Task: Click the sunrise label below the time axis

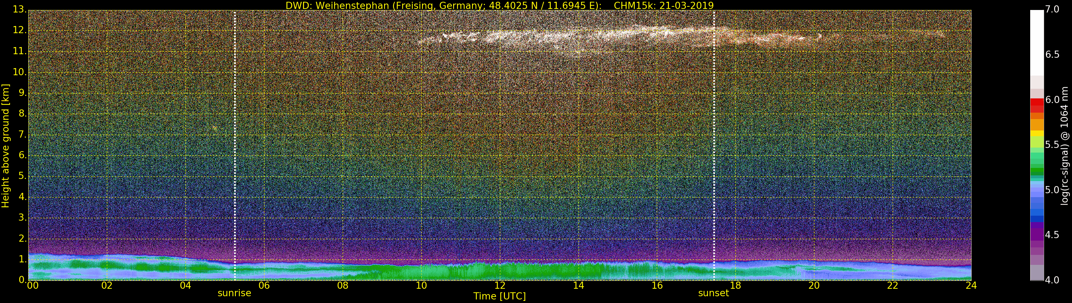Action: coord(234,293)
